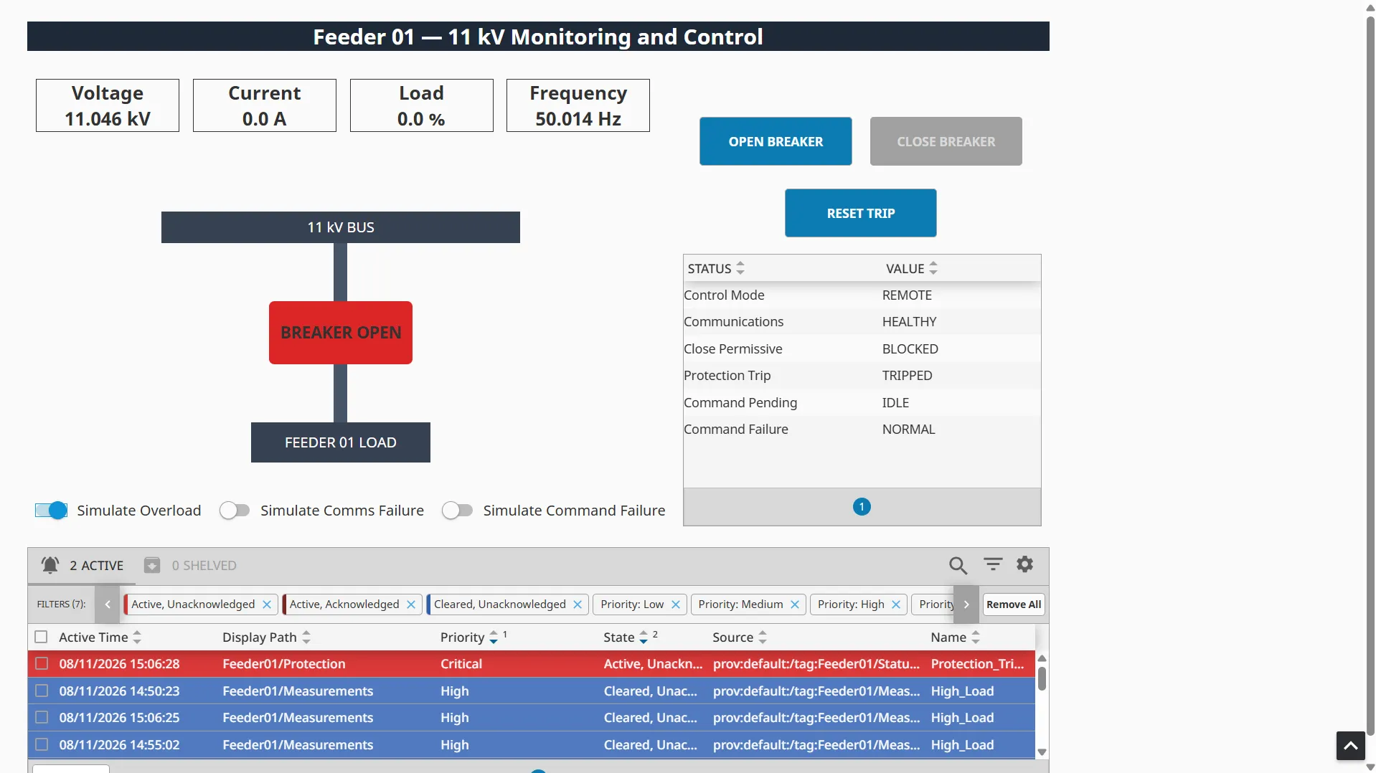Remove the Priority: Medium filter
The image size is (1376, 773).
coord(795,604)
